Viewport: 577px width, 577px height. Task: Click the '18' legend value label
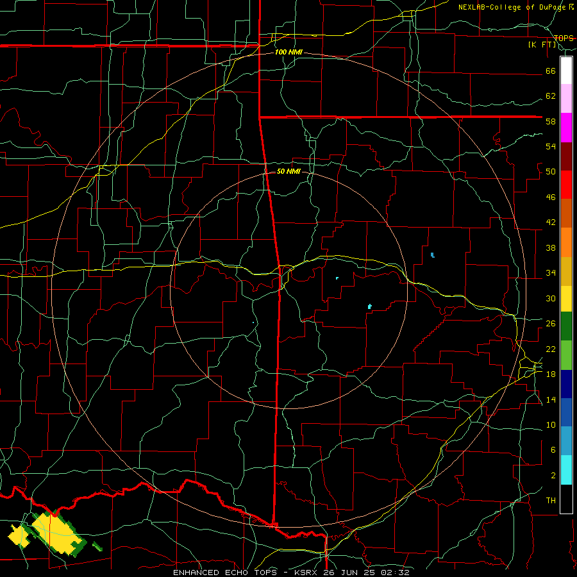point(551,374)
